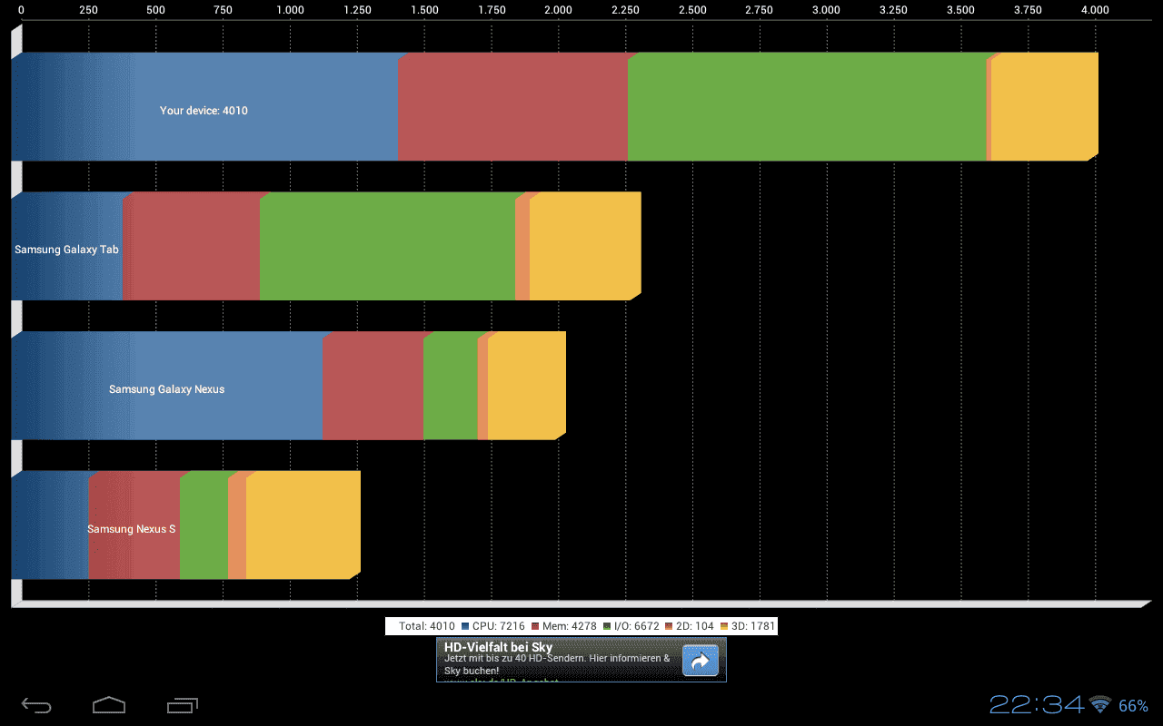Viewport: 1163px width, 726px height.
Task: Open the system clock showing 22:34
Action: [1037, 704]
